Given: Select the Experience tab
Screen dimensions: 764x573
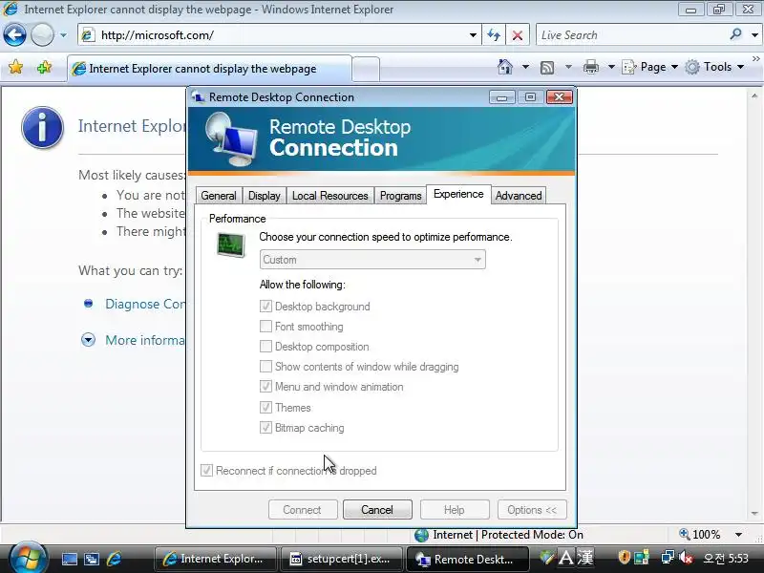Looking at the screenshot, I should click(x=458, y=194).
